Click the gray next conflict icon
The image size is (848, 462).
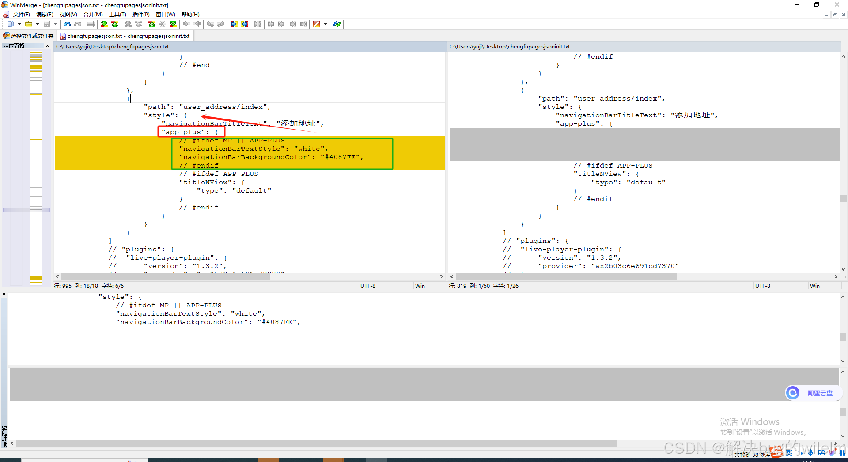128,24
